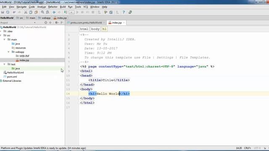Click the Collapse All icon in Project panel
Screen dimensions: 269x151
pos(50,23)
